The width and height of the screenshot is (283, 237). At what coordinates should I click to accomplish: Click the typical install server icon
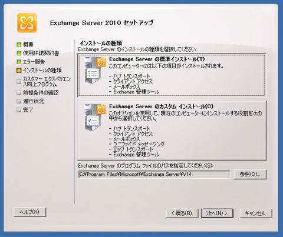[x=95, y=70]
